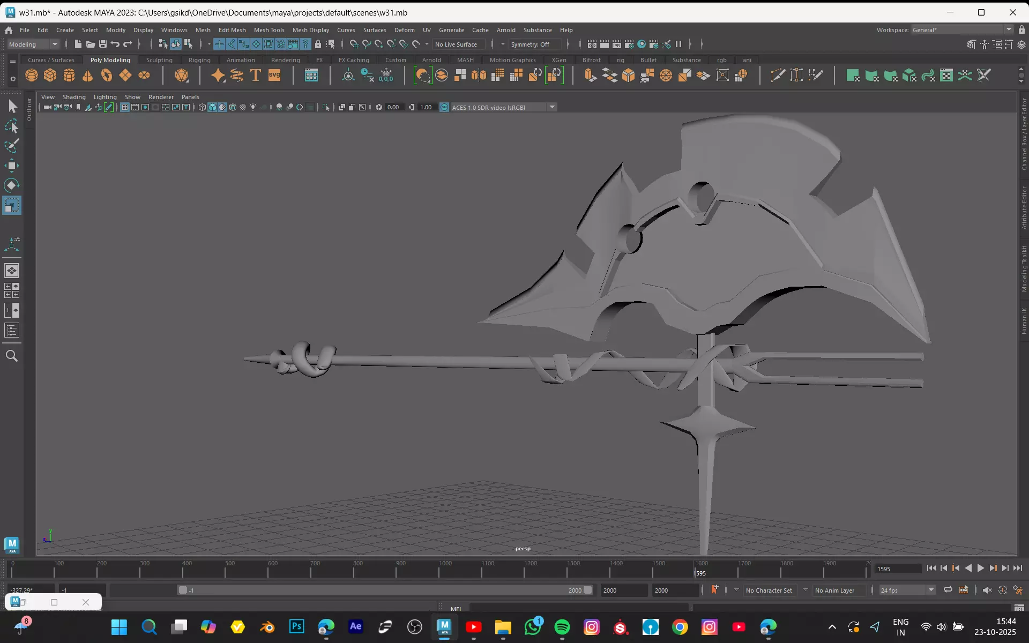Viewport: 1029px width, 643px height.
Task: Create a polygon sphere from the shelf
Action: point(32,76)
